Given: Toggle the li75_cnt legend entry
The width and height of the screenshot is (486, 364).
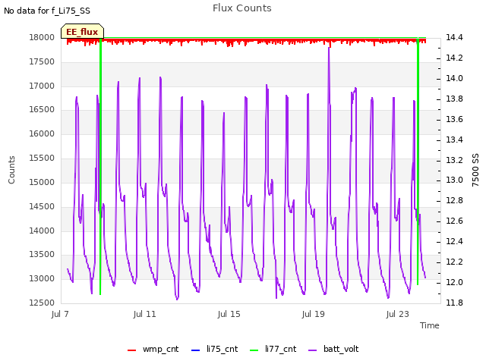Looking at the screenshot, I should [x=214, y=349].
